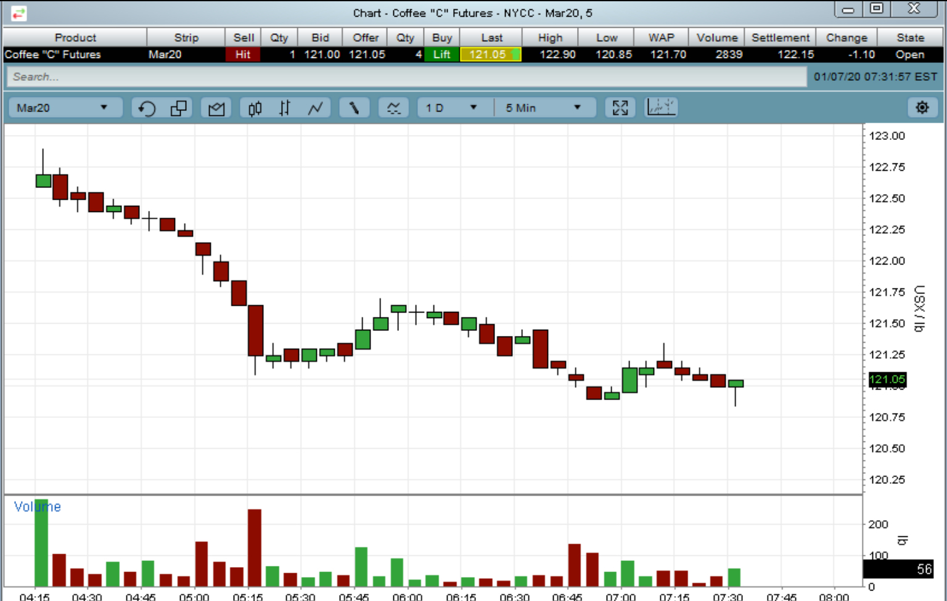Click the Low value 120.85
The height and width of the screenshot is (601, 947).
click(613, 54)
